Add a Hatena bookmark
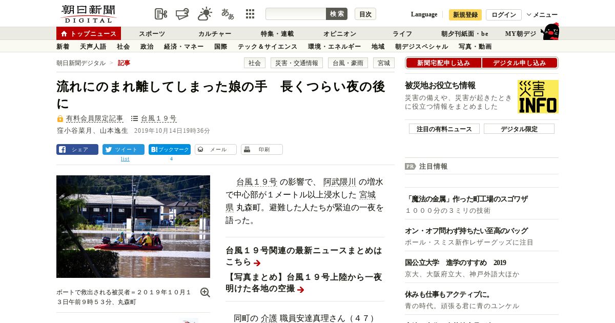Screen dimensions: 615x323 170,150
